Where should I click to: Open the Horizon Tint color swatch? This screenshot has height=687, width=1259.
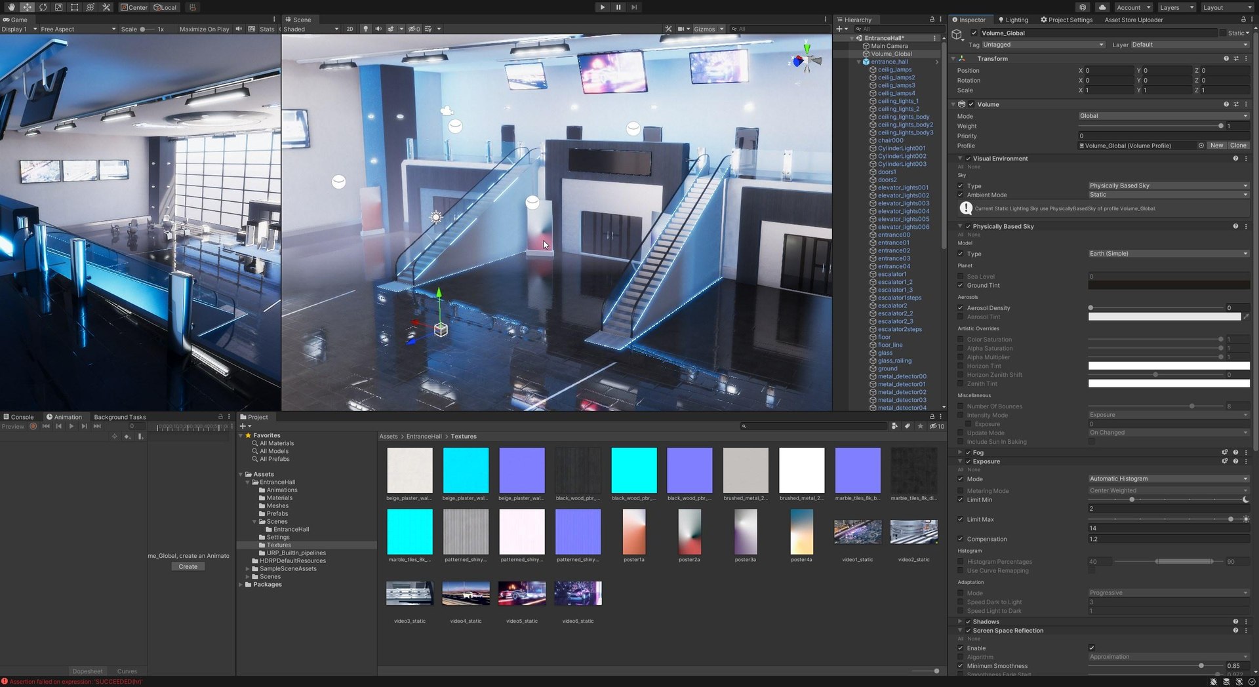[1169, 366]
